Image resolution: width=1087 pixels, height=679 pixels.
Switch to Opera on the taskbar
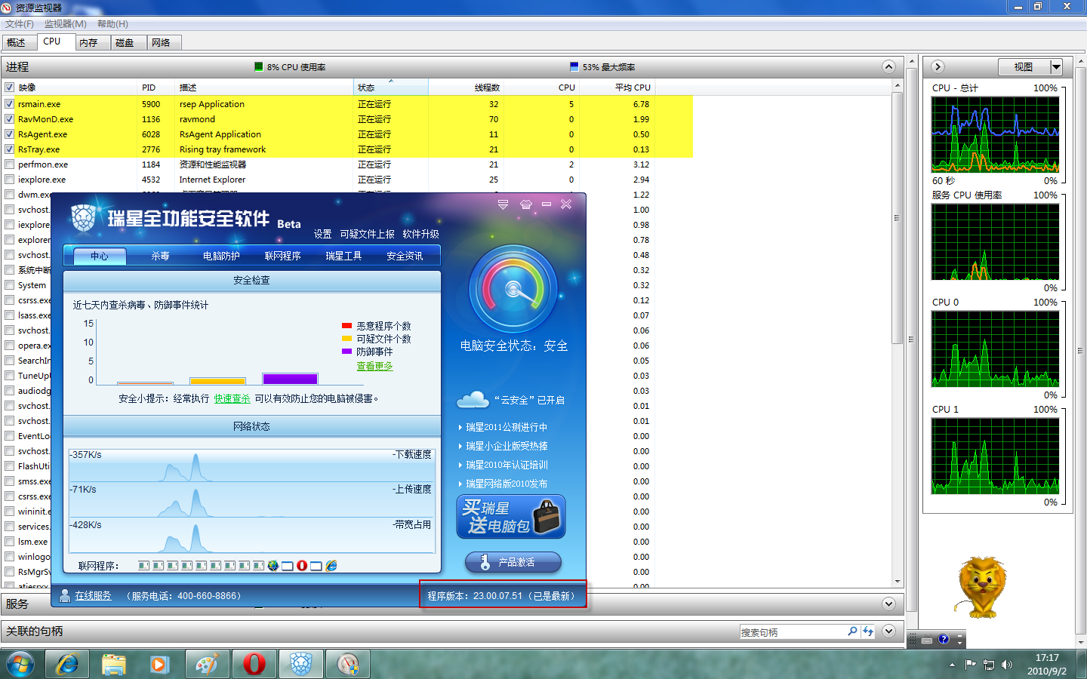click(254, 664)
